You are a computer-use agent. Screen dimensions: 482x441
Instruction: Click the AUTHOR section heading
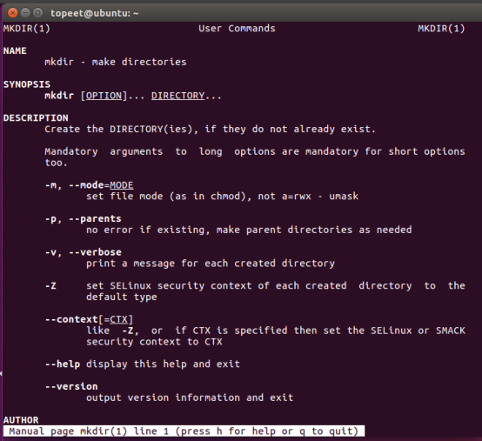21,420
